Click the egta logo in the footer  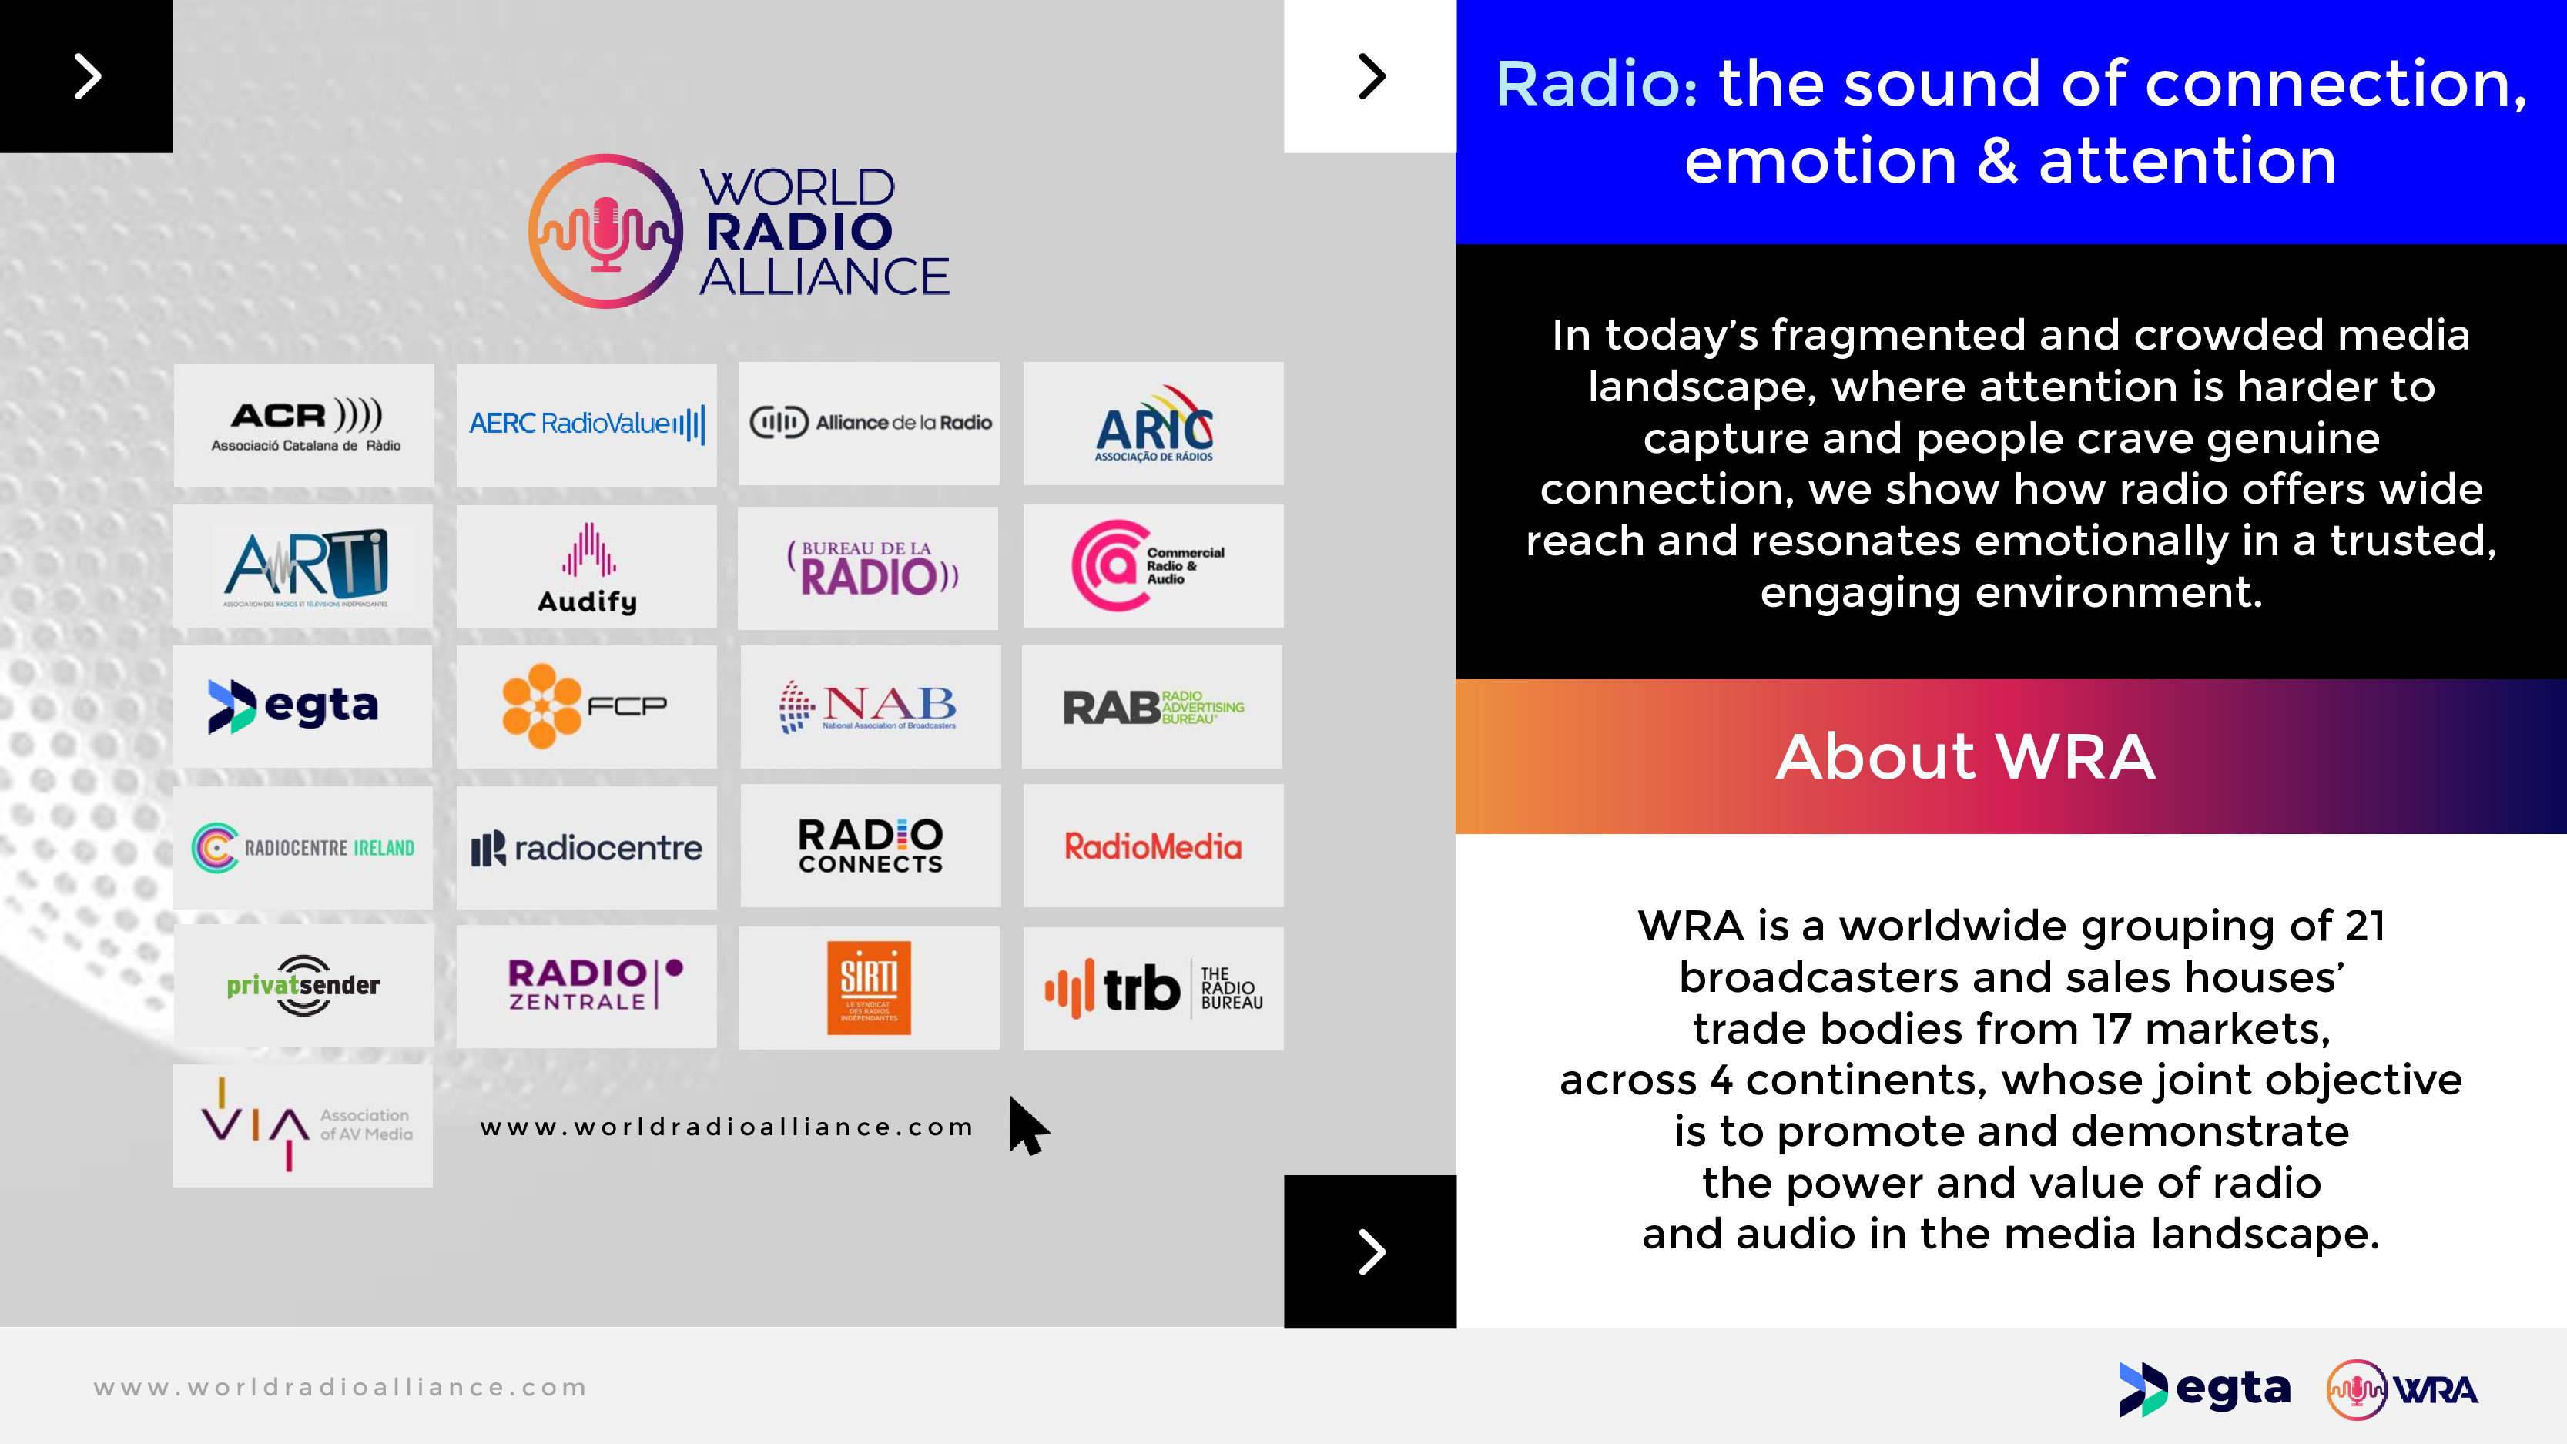point(2204,1389)
